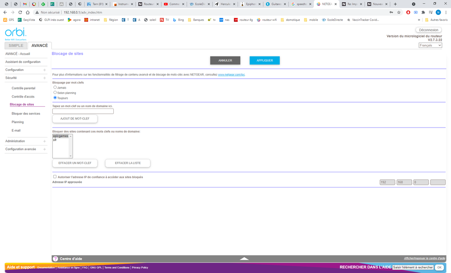Open the saved passwords key icon
The height and width of the screenshot is (273, 451).
click(391, 12)
